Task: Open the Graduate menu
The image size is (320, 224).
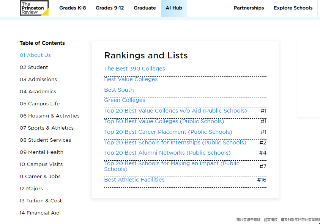Action: pos(145,8)
